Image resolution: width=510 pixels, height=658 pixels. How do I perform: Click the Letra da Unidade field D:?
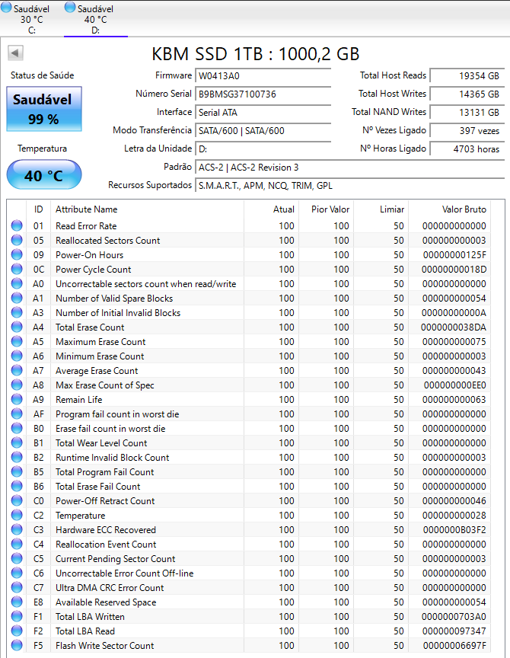click(263, 149)
